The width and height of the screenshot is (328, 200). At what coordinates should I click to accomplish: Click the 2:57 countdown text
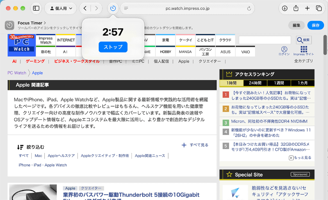click(x=113, y=32)
